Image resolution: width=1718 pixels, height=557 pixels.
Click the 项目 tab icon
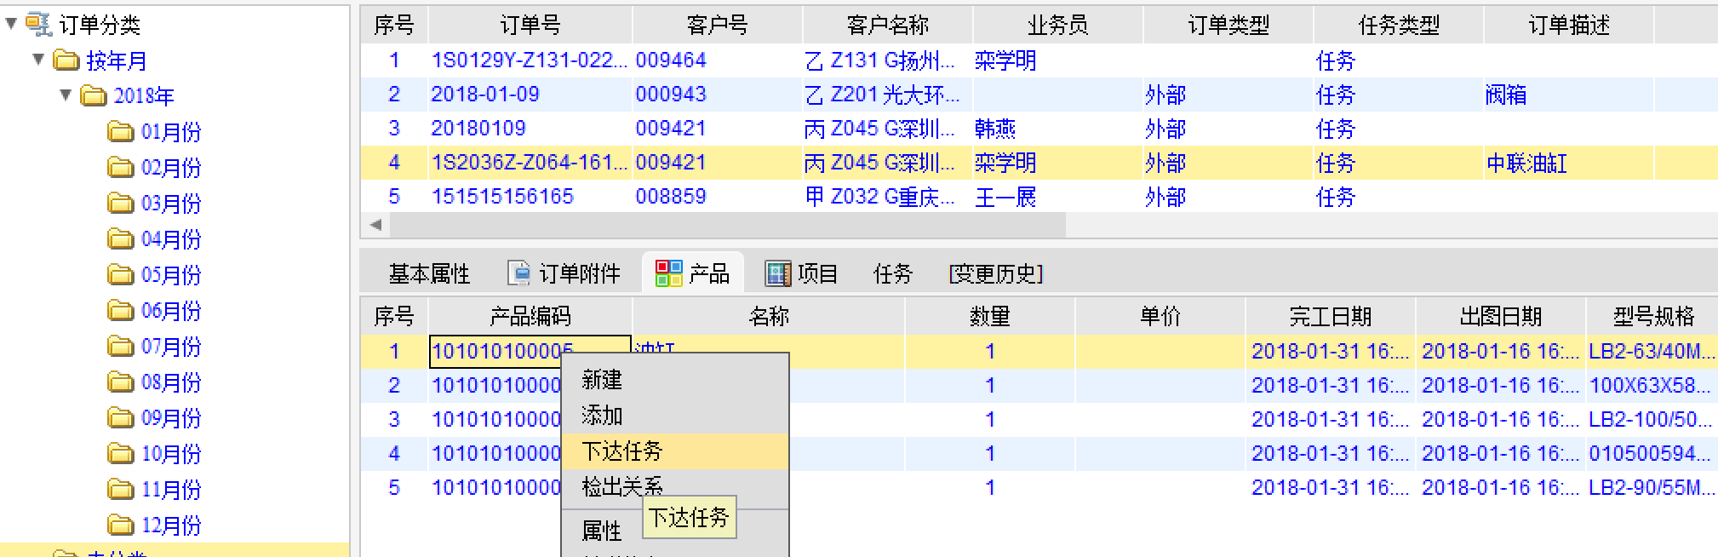777,273
